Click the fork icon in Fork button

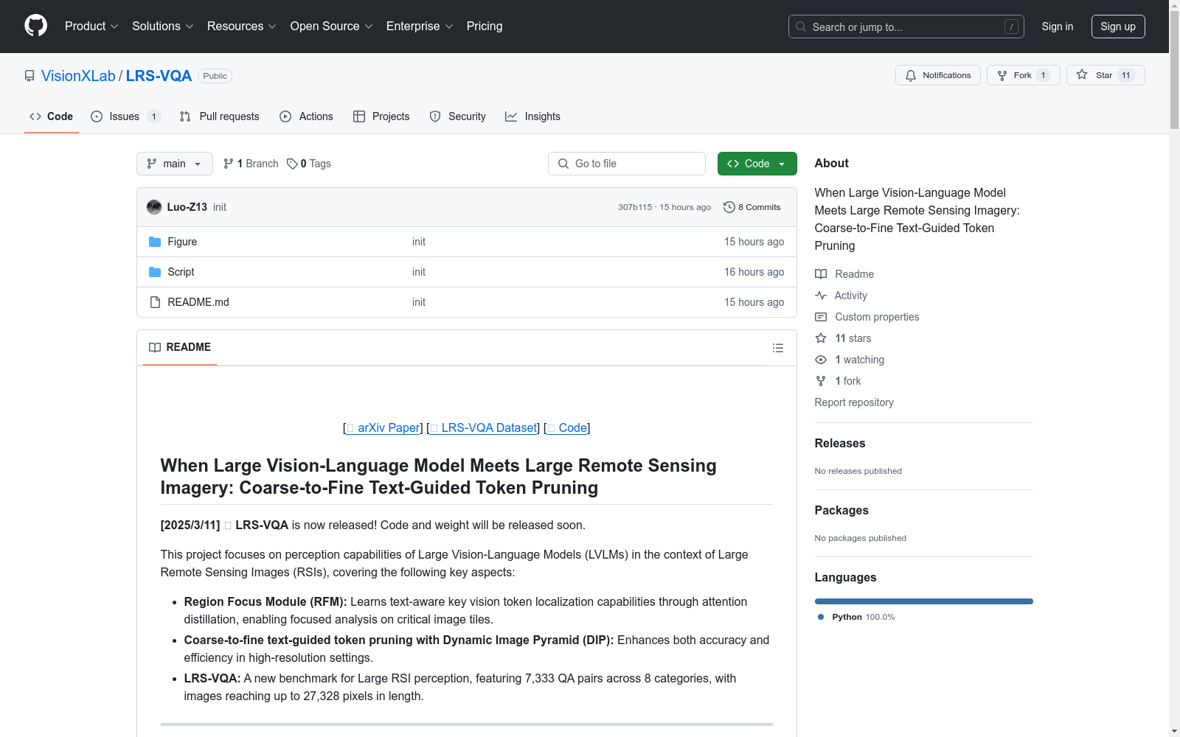click(1002, 75)
